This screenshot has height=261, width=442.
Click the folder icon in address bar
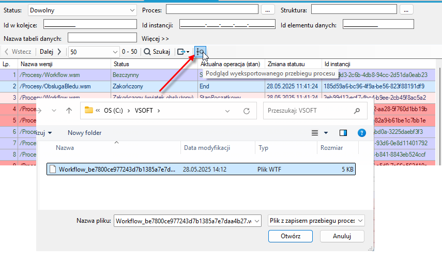click(x=89, y=110)
